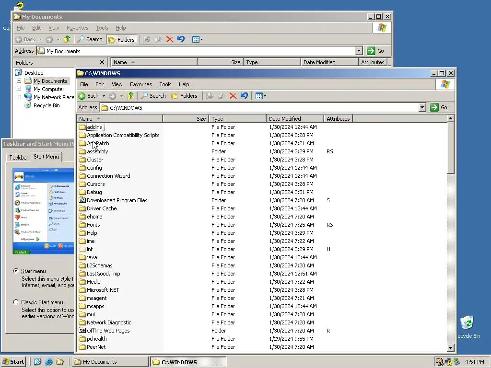Click Copy To icon in C:\WINDOWS toolbar
This screenshot has width=491, height=368.
point(222,96)
